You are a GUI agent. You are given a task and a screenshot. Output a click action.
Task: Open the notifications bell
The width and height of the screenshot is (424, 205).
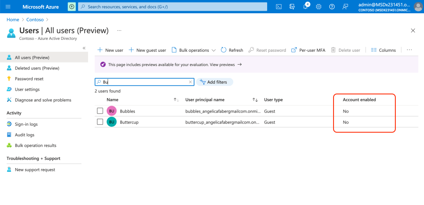pyautogui.click(x=305, y=7)
